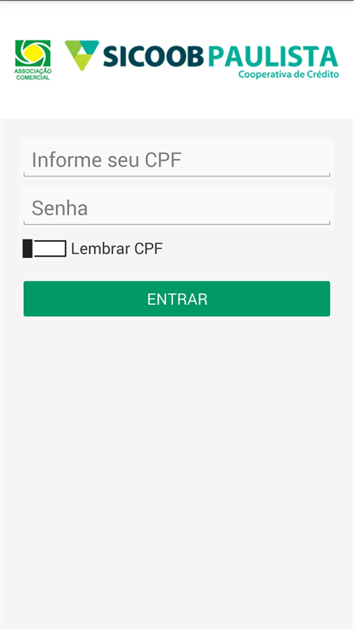Tap the Sicoob triangular green emblem
The width and height of the screenshot is (354, 630).
coord(82,55)
